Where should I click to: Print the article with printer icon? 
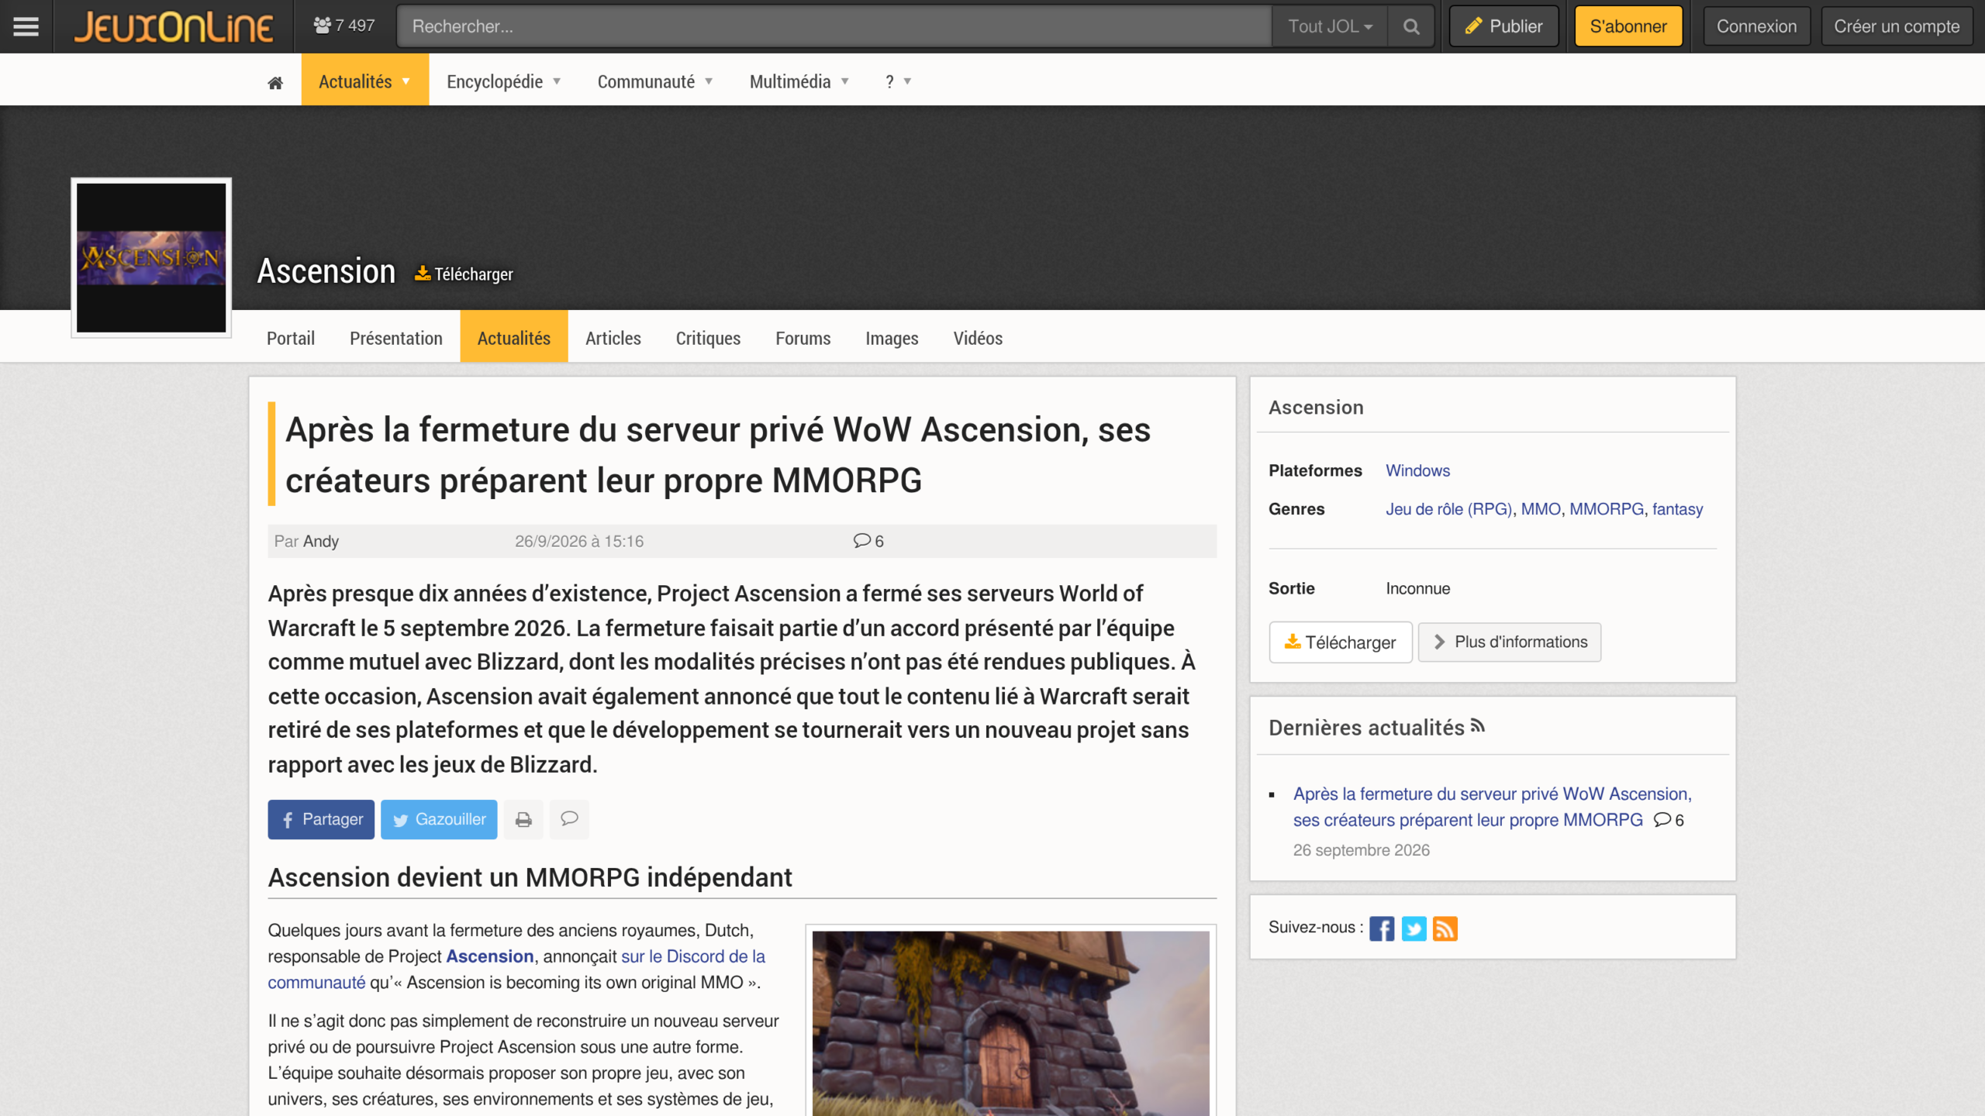[x=523, y=819]
